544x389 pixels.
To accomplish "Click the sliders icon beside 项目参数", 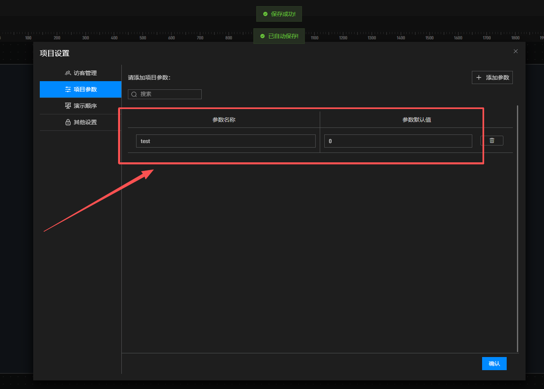I will 68,89.
